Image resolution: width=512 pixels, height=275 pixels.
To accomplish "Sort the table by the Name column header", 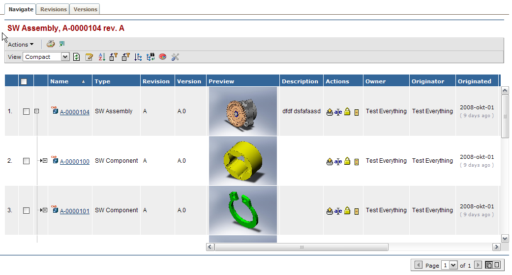I will click(60, 81).
